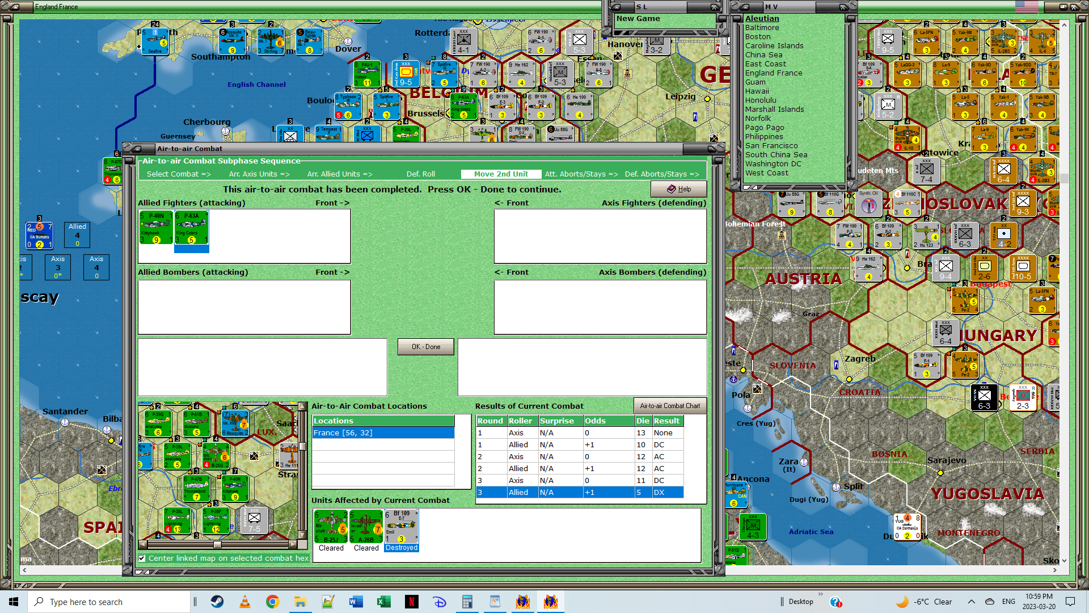Click the Axis 3 status box
The width and height of the screenshot is (1089, 613).
(58, 267)
